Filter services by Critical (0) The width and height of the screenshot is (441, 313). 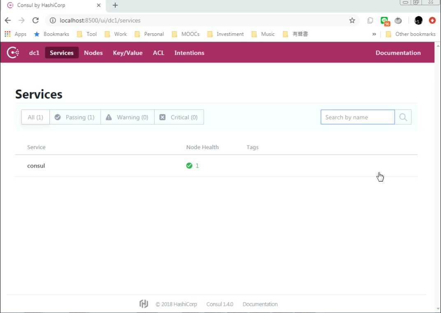click(179, 117)
